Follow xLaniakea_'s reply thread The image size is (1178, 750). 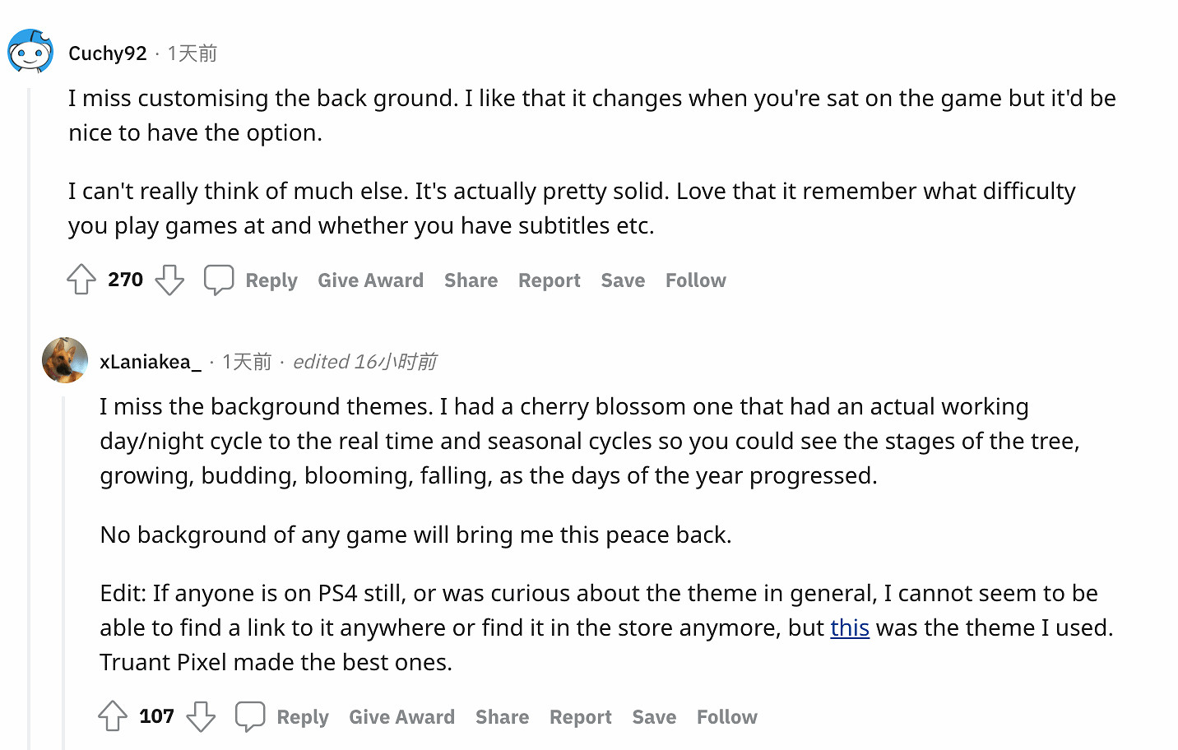(x=726, y=717)
